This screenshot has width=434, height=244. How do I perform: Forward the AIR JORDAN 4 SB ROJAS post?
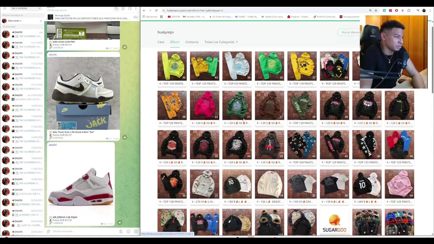coord(119,223)
